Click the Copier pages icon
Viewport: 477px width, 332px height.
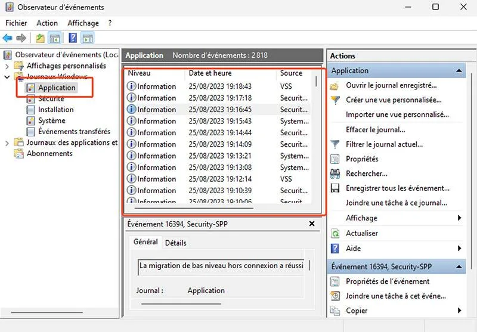335,311
